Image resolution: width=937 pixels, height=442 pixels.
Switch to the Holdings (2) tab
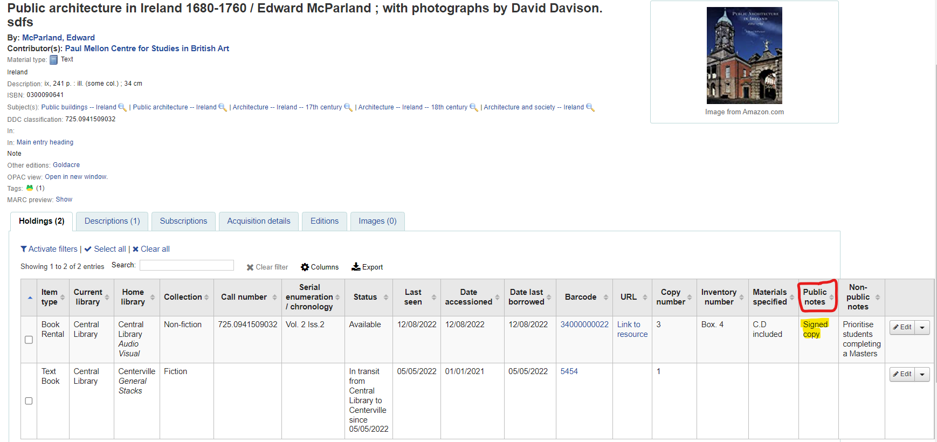point(42,221)
